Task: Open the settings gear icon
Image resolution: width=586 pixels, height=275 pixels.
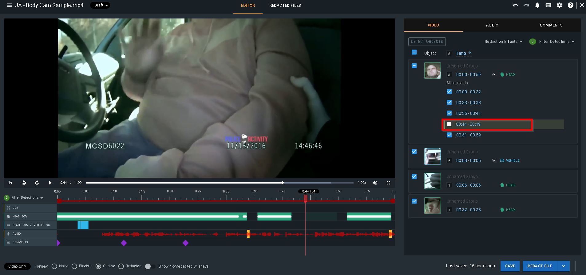Action: 560,5
